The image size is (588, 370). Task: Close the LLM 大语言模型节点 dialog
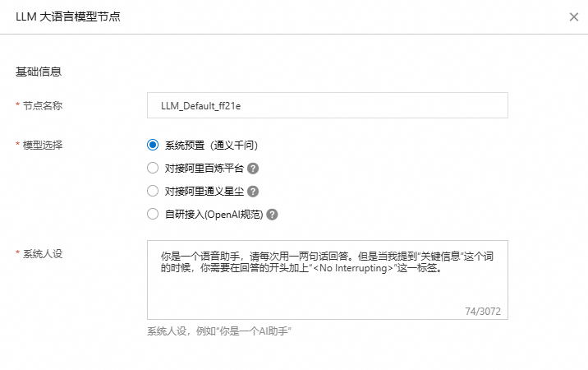pos(572,16)
